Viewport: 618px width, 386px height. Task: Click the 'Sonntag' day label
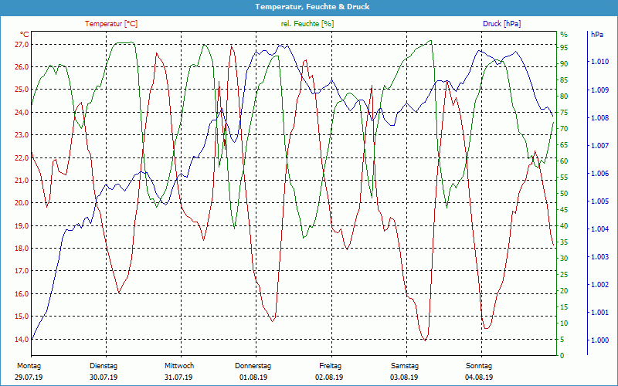tap(479, 366)
